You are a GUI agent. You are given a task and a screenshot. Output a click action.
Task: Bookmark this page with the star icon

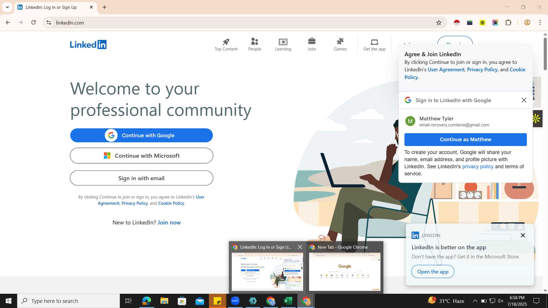[439, 23]
